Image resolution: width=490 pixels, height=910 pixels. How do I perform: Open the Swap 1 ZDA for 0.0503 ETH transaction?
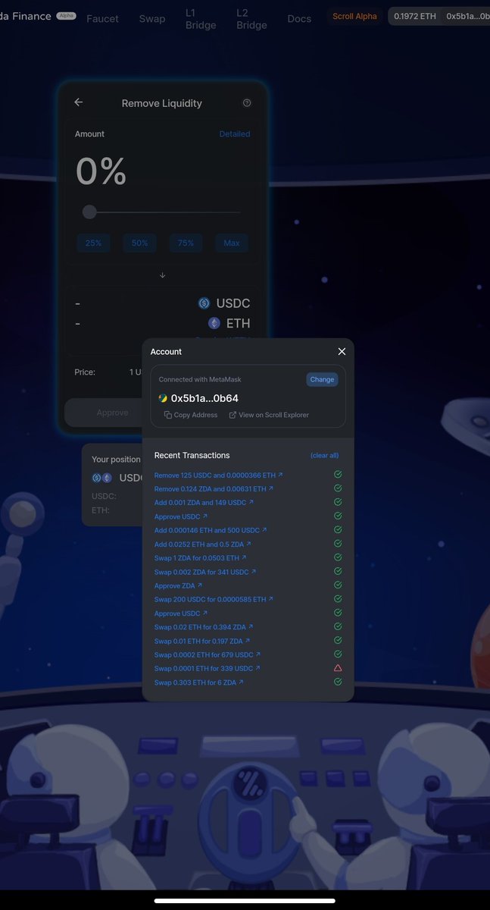200,557
